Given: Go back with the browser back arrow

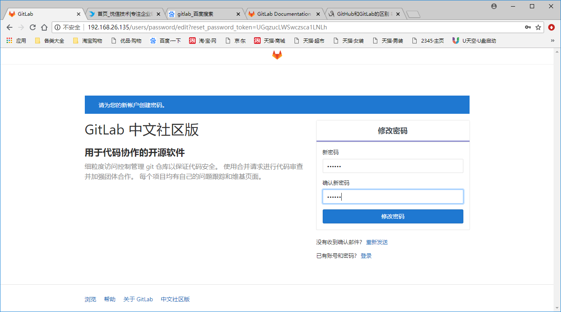Looking at the screenshot, I should click(10, 27).
